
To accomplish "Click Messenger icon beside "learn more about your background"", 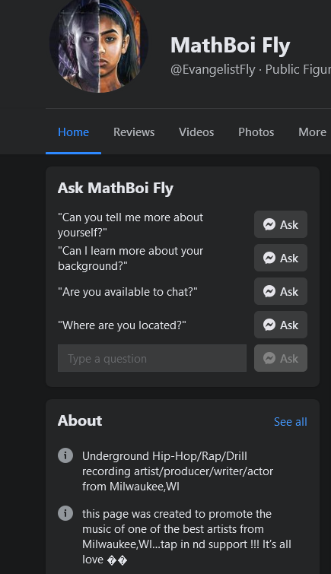I will click(269, 258).
